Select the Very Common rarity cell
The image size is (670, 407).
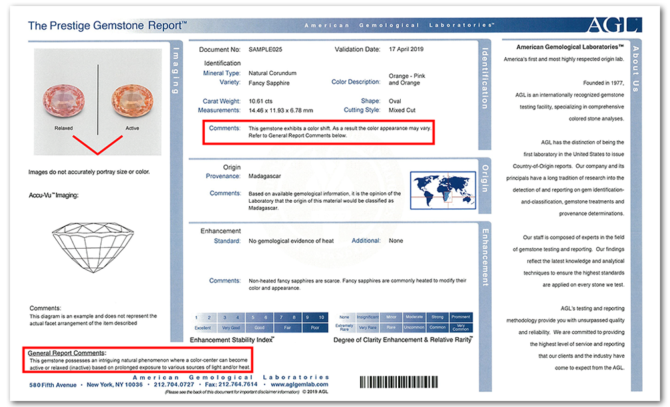(461, 327)
